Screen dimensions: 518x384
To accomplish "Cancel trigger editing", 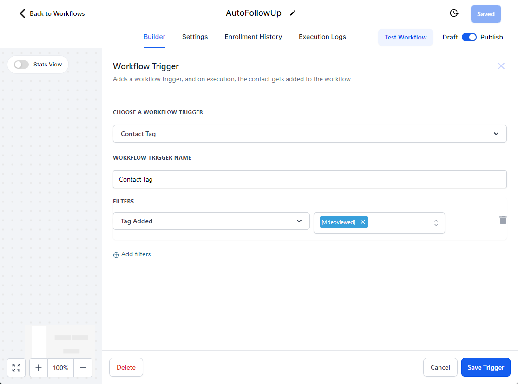I will click(x=440, y=367).
